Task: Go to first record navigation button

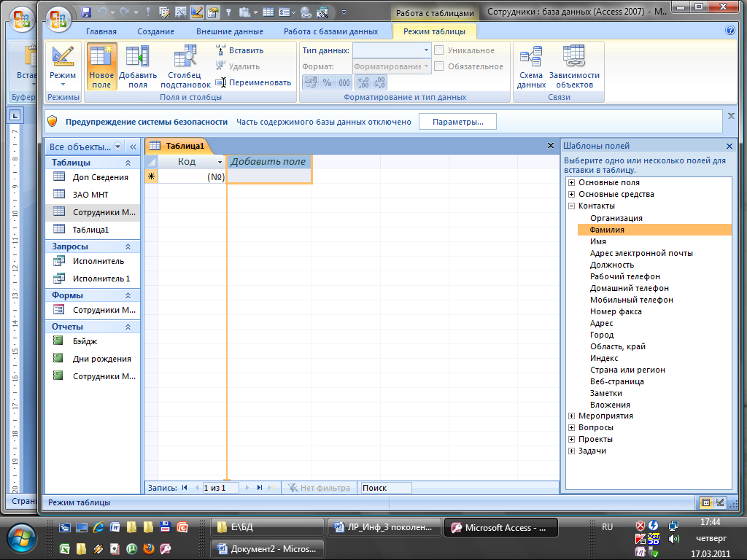Action: pos(185,488)
